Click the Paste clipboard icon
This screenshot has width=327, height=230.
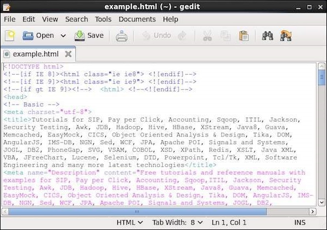tap(244, 36)
